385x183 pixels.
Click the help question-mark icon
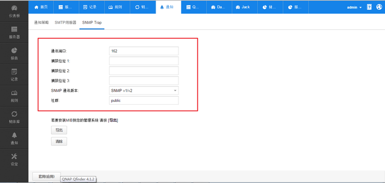[x=369, y=7]
